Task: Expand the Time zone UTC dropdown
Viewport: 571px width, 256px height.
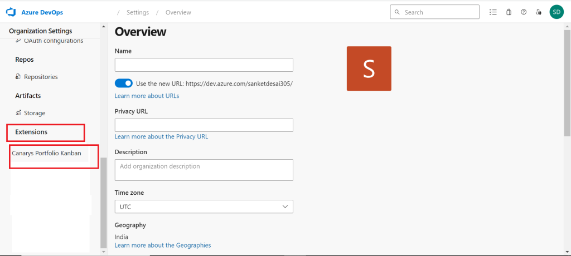Action: click(x=204, y=206)
